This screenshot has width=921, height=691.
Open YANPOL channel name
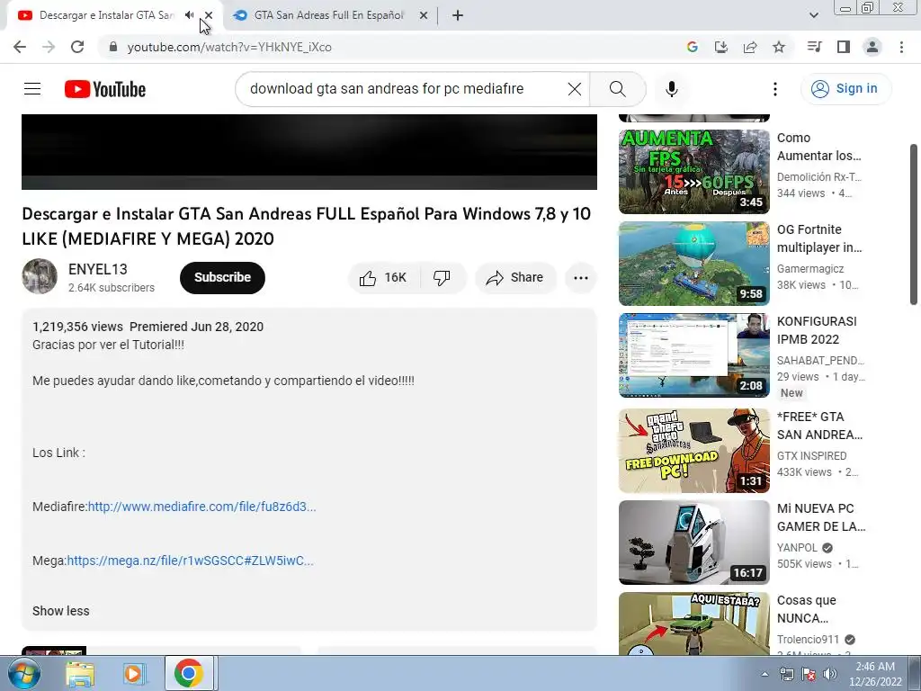(x=797, y=548)
